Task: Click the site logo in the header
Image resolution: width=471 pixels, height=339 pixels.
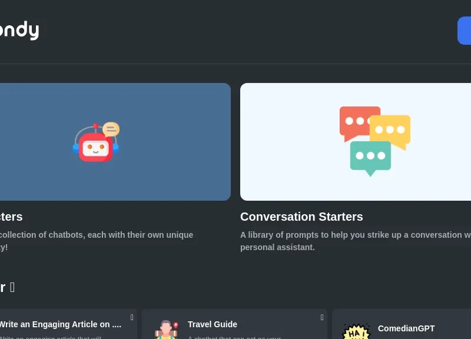Action: [19, 30]
